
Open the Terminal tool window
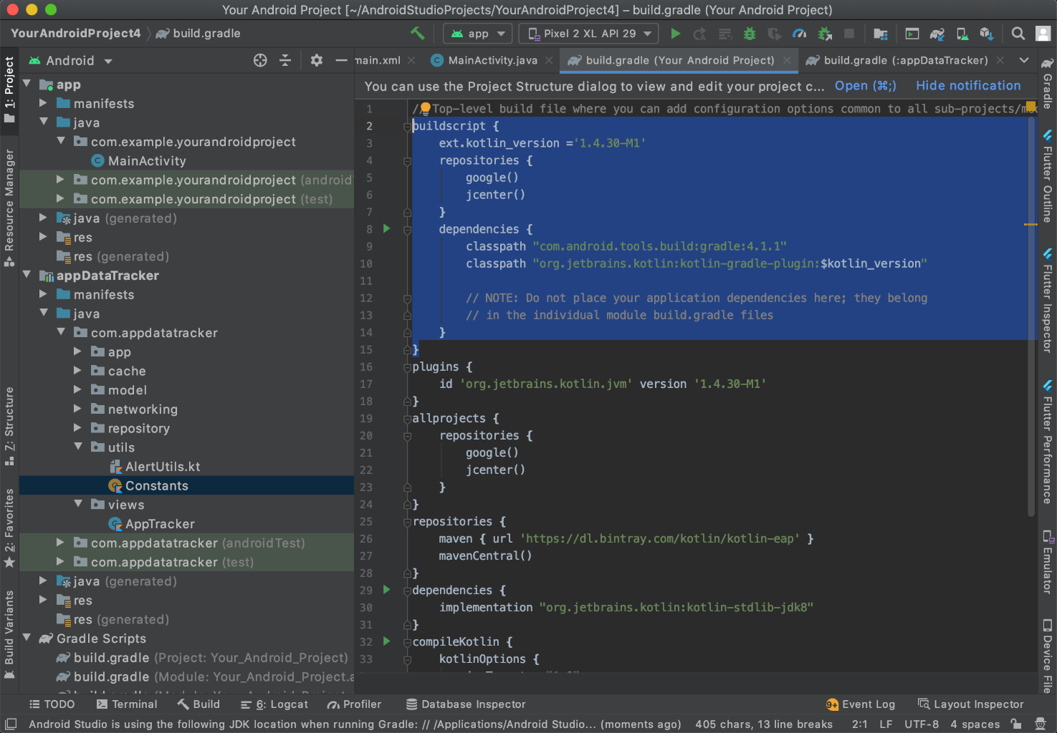126,704
